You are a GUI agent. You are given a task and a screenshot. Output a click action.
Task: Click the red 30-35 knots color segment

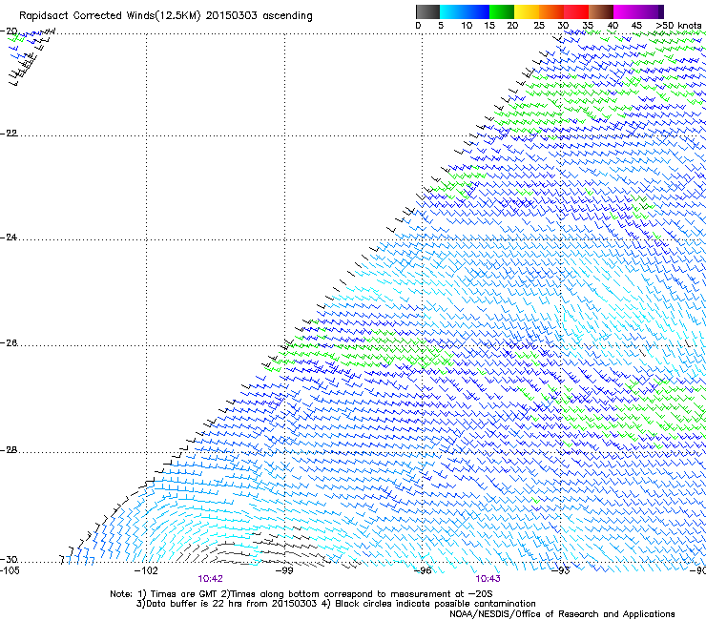coord(576,11)
